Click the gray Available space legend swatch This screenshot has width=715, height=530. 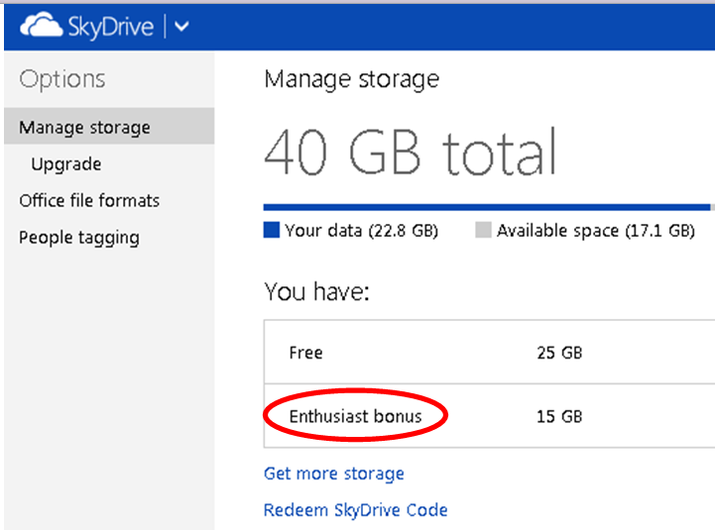click(x=483, y=231)
